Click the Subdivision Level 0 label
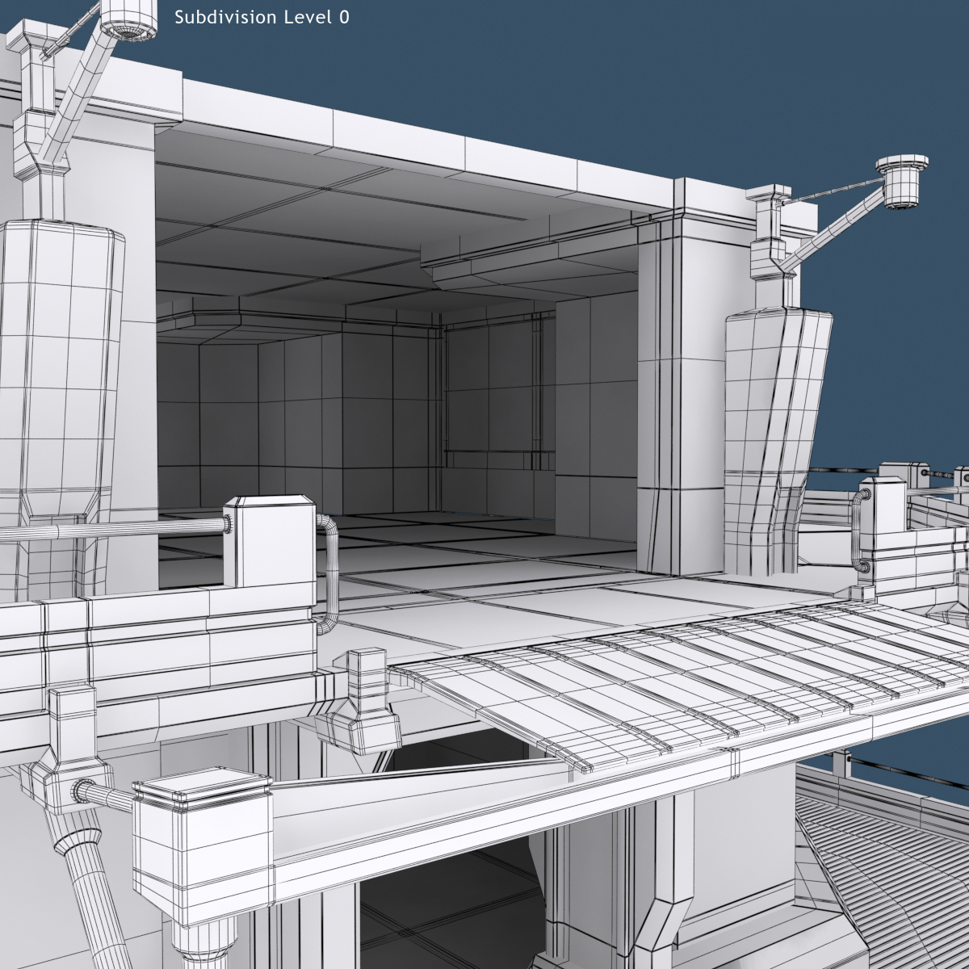This screenshot has height=969, width=969. pos(261,16)
